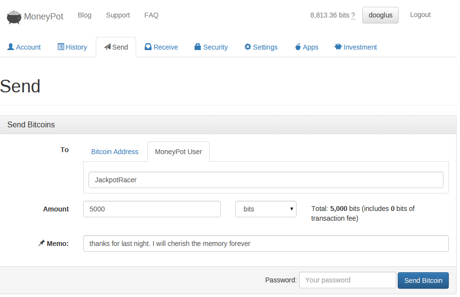
Task: Click the Logout link
Action: tap(420, 15)
